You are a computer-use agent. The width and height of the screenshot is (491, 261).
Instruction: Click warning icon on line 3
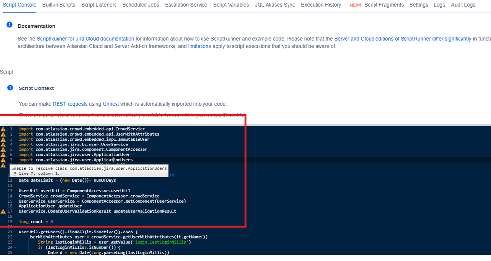3,140
